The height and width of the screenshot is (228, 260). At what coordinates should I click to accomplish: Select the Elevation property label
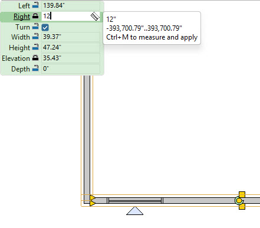click(x=16, y=58)
